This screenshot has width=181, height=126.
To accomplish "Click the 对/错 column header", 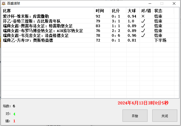I will click(146, 11).
